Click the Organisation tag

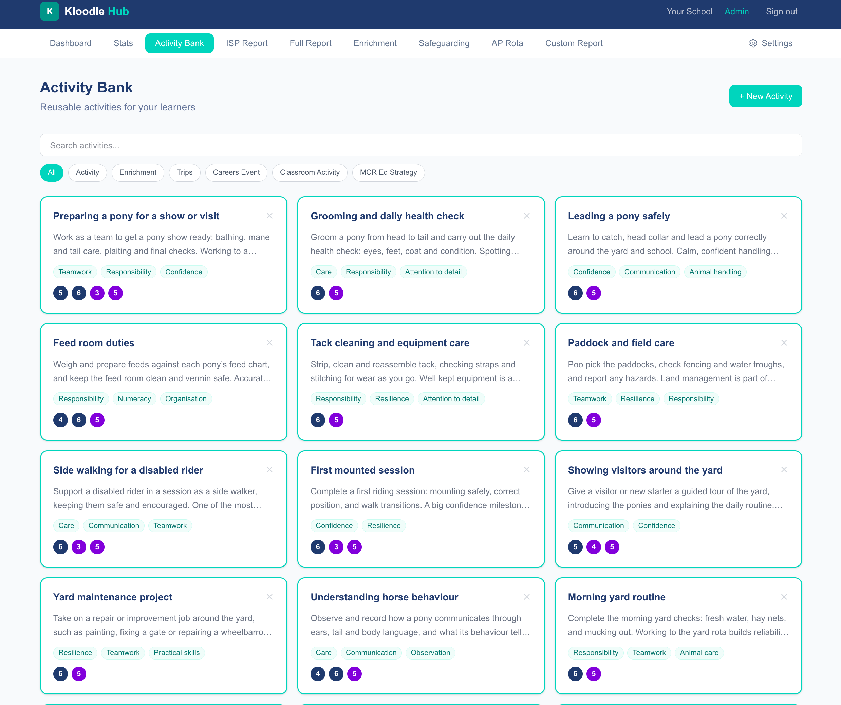click(x=186, y=399)
